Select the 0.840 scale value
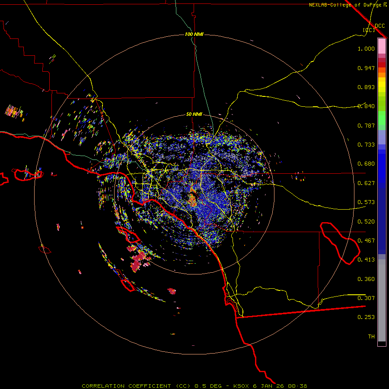389x389 pixels. pos(366,106)
